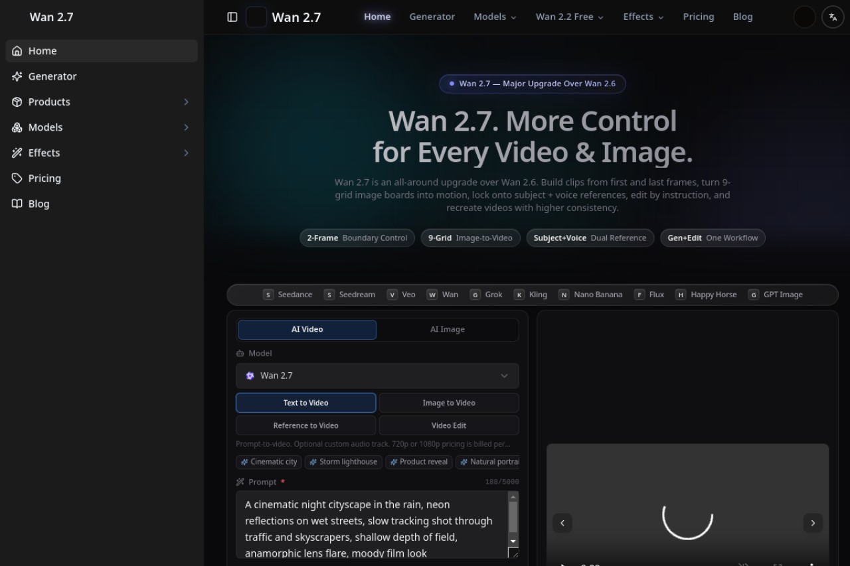Show the next video with right arrow
850x566 pixels.
[813, 523]
